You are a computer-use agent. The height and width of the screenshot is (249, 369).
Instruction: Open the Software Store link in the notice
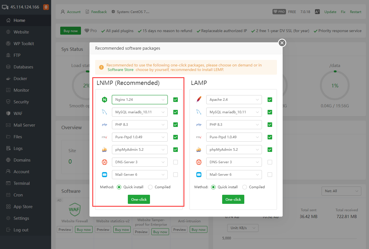pos(120,70)
